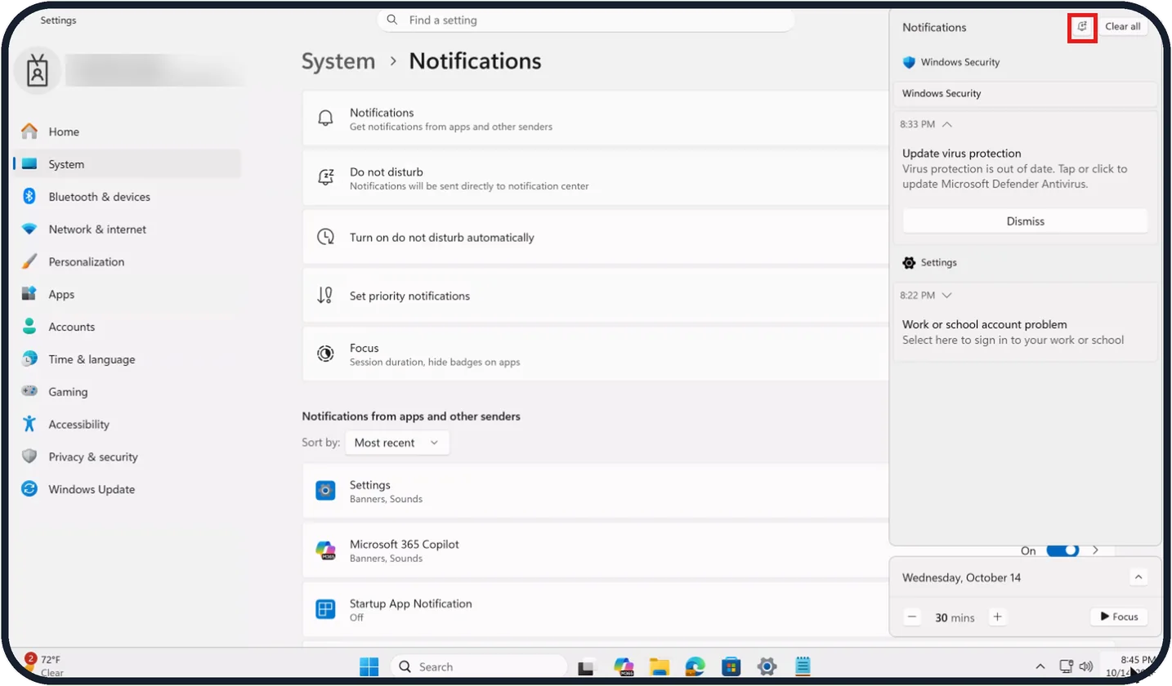
Task: Open the weather widget showing 72°F
Action: [x=45, y=666]
